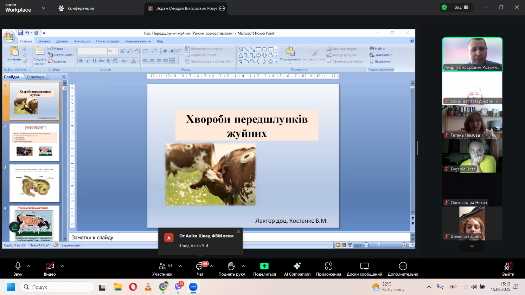Open the shared screen tab options menu
The height and width of the screenshot is (295, 525).
[x=222, y=8]
